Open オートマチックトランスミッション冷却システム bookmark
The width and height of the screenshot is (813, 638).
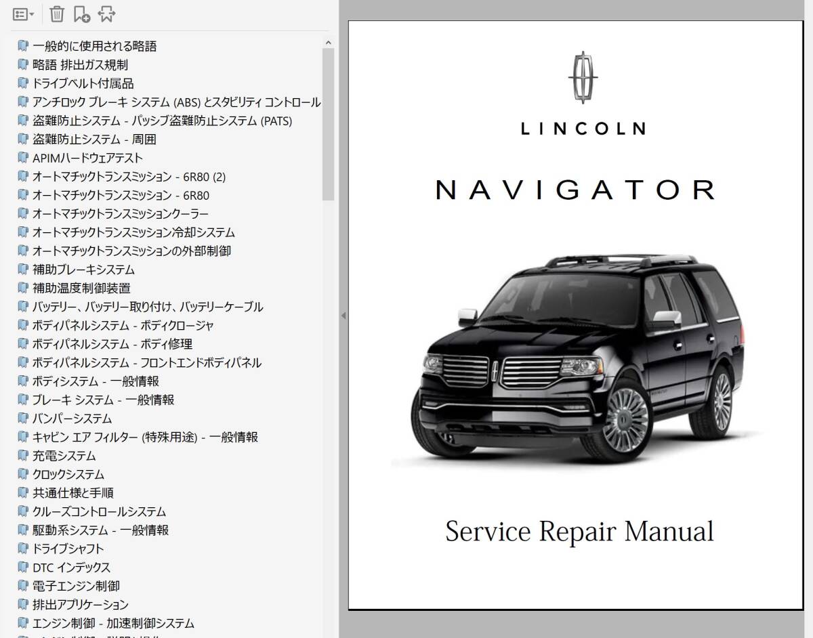pos(134,232)
